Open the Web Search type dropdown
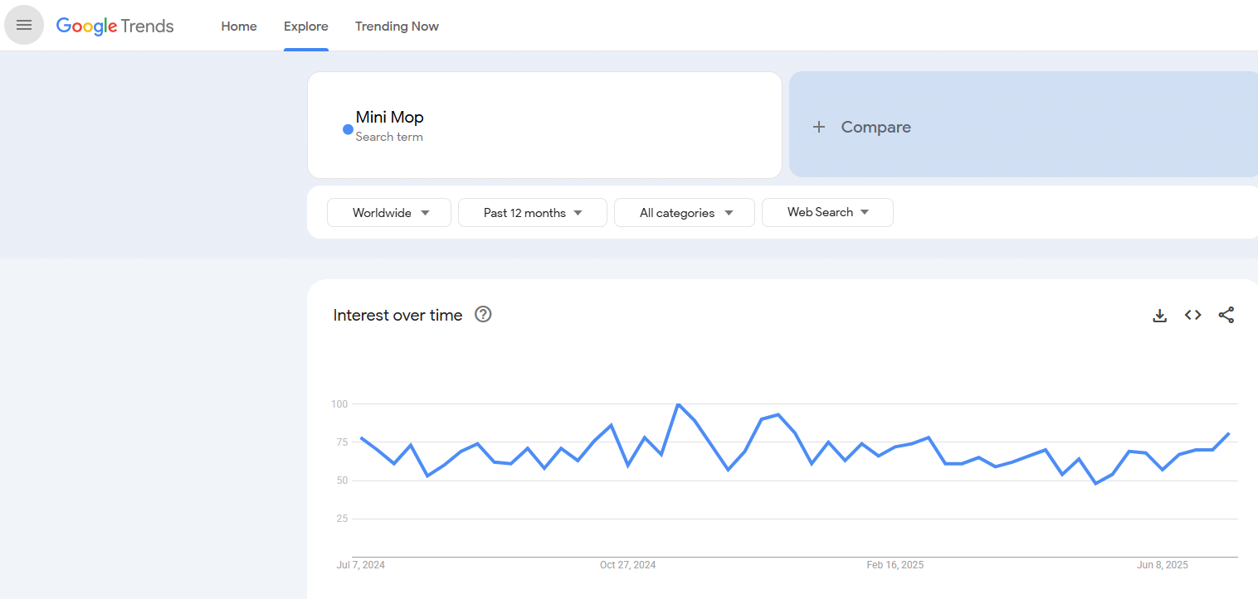The height and width of the screenshot is (599, 1258). 827,212
